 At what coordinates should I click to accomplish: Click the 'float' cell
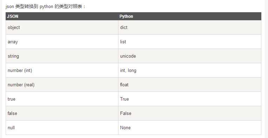(190, 85)
